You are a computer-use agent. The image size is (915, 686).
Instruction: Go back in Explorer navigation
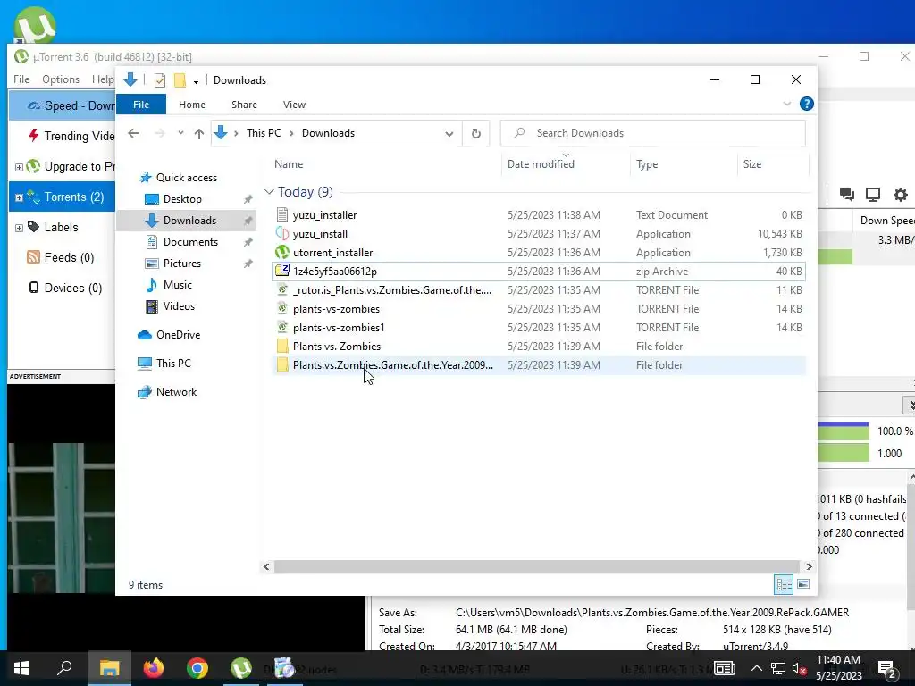pyautogui.click(x=134, y=134)
